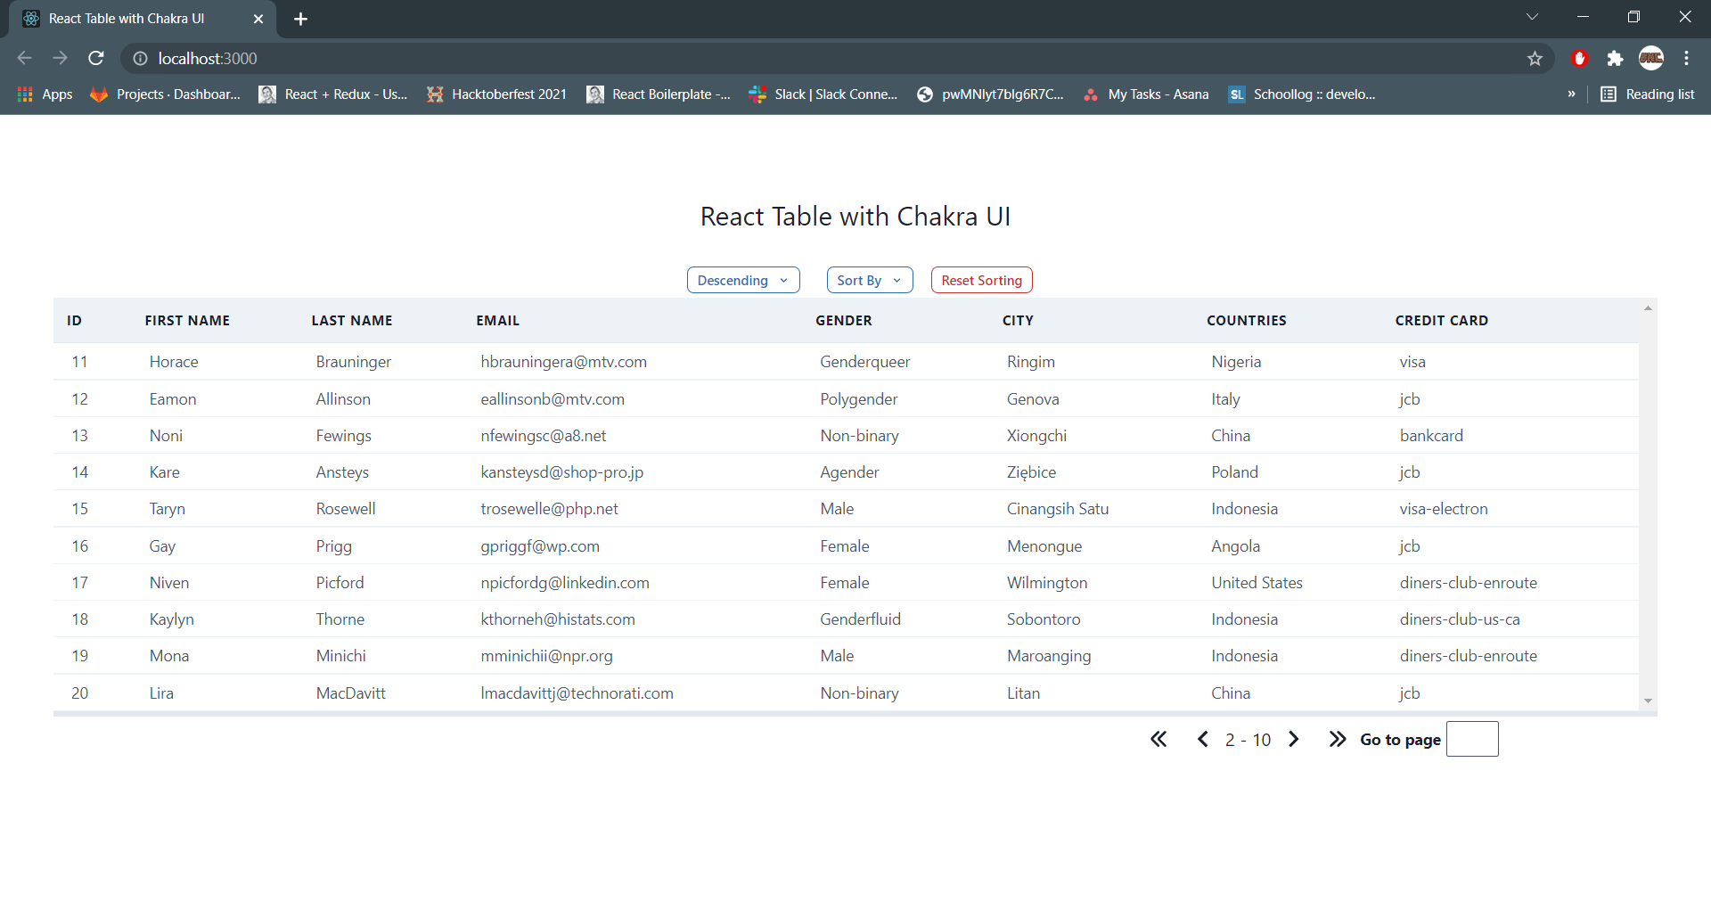Bookmark this page with the star icon
1711x918 pixels.
[1535, 58]
